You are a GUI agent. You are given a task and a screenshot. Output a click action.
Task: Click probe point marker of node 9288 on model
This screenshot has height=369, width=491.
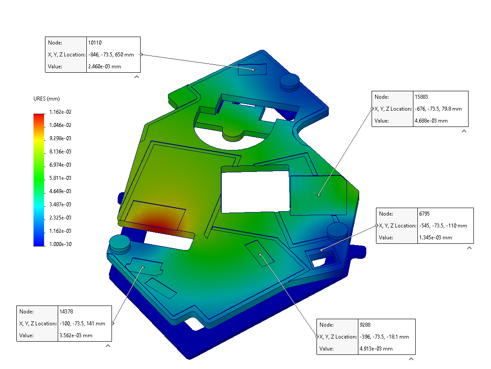click(x=260, y=255)
